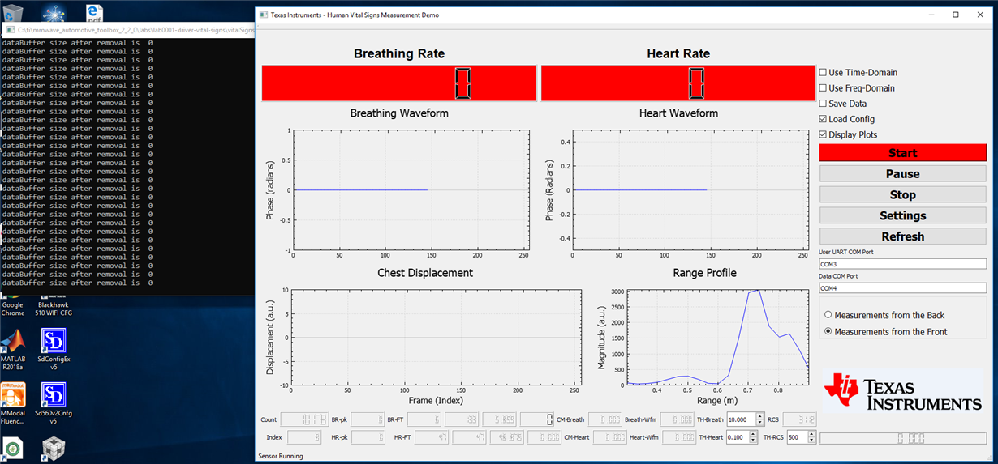Click the 'Blackhawk 510 WIFI CFG' desktop label
Viewport: 998px width, 464px height.
click(54, 309)
